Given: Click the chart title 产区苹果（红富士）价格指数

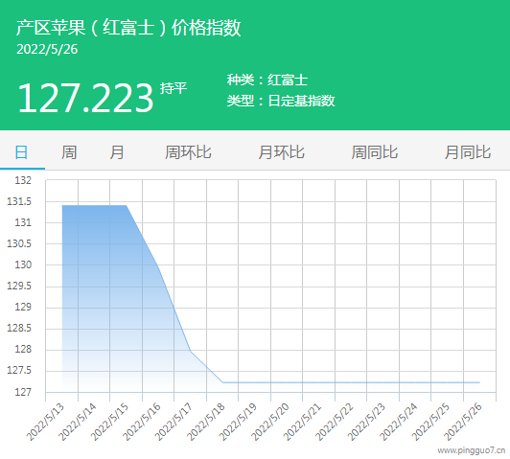Looking at the screenshot, I should coord(128,27).
